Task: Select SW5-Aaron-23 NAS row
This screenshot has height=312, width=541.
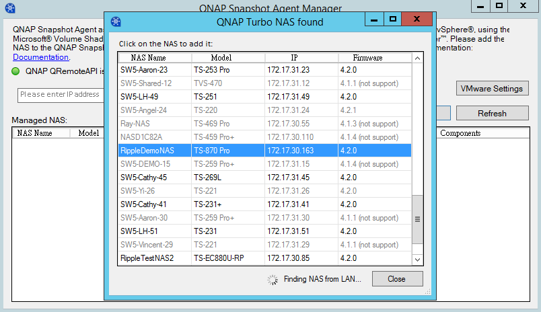Action: [264, 70]
